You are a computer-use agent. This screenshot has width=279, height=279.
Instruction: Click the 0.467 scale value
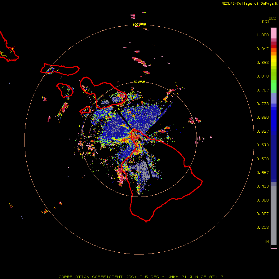coord(263,173)
